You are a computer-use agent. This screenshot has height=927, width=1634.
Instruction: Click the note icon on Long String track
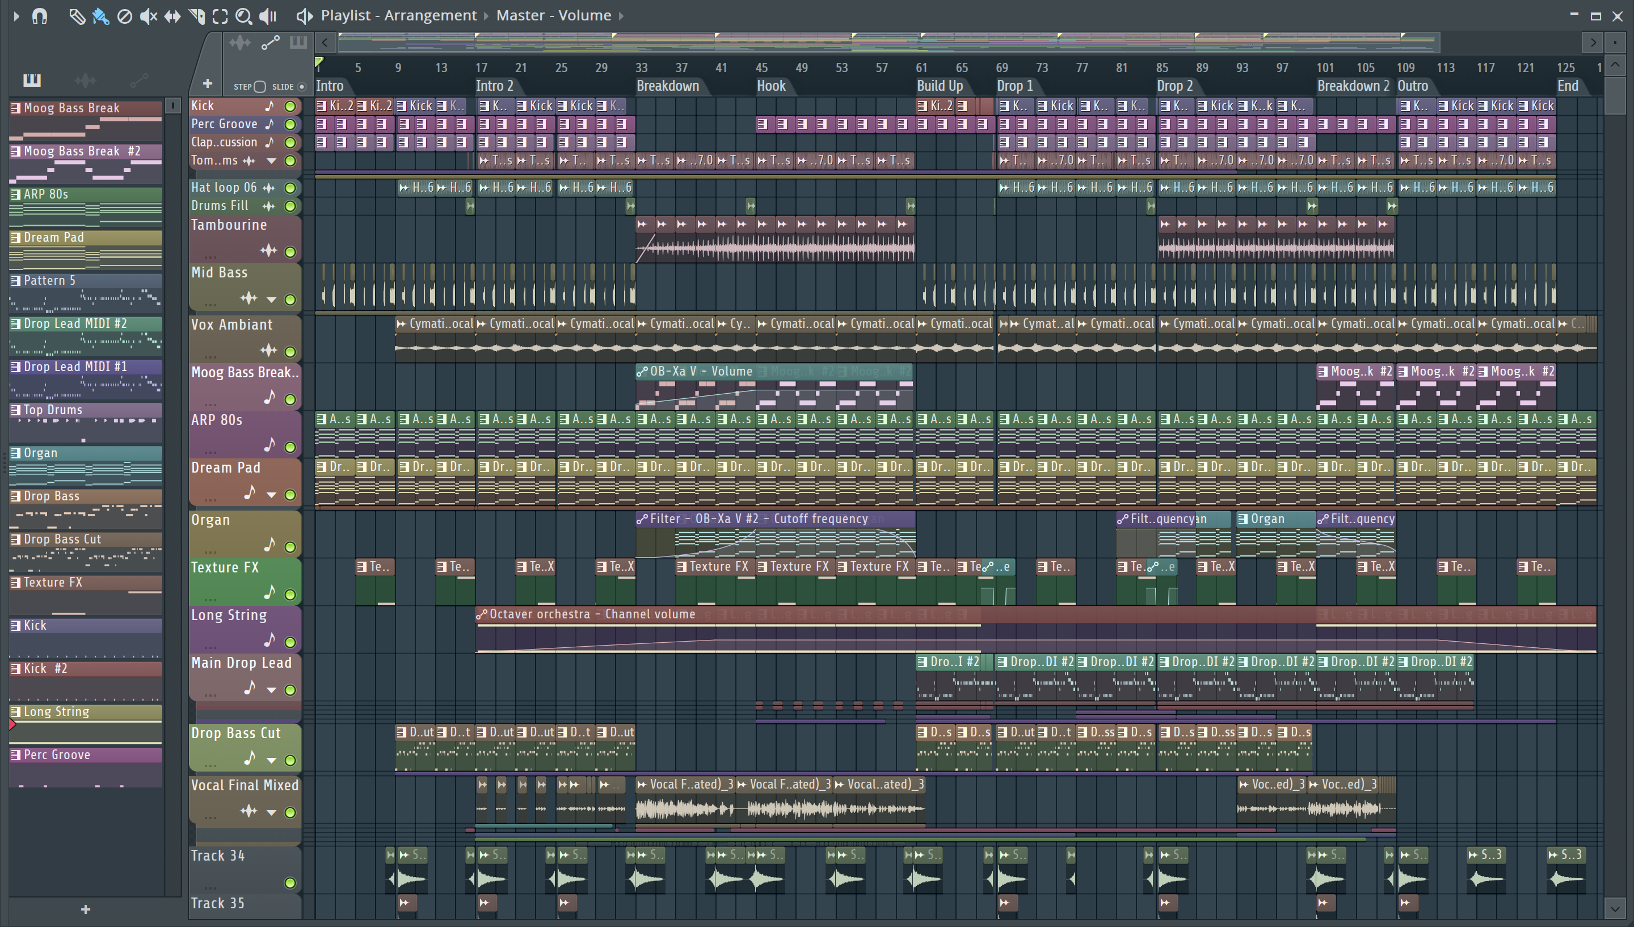pyautogui.click(x=270, y=641)
